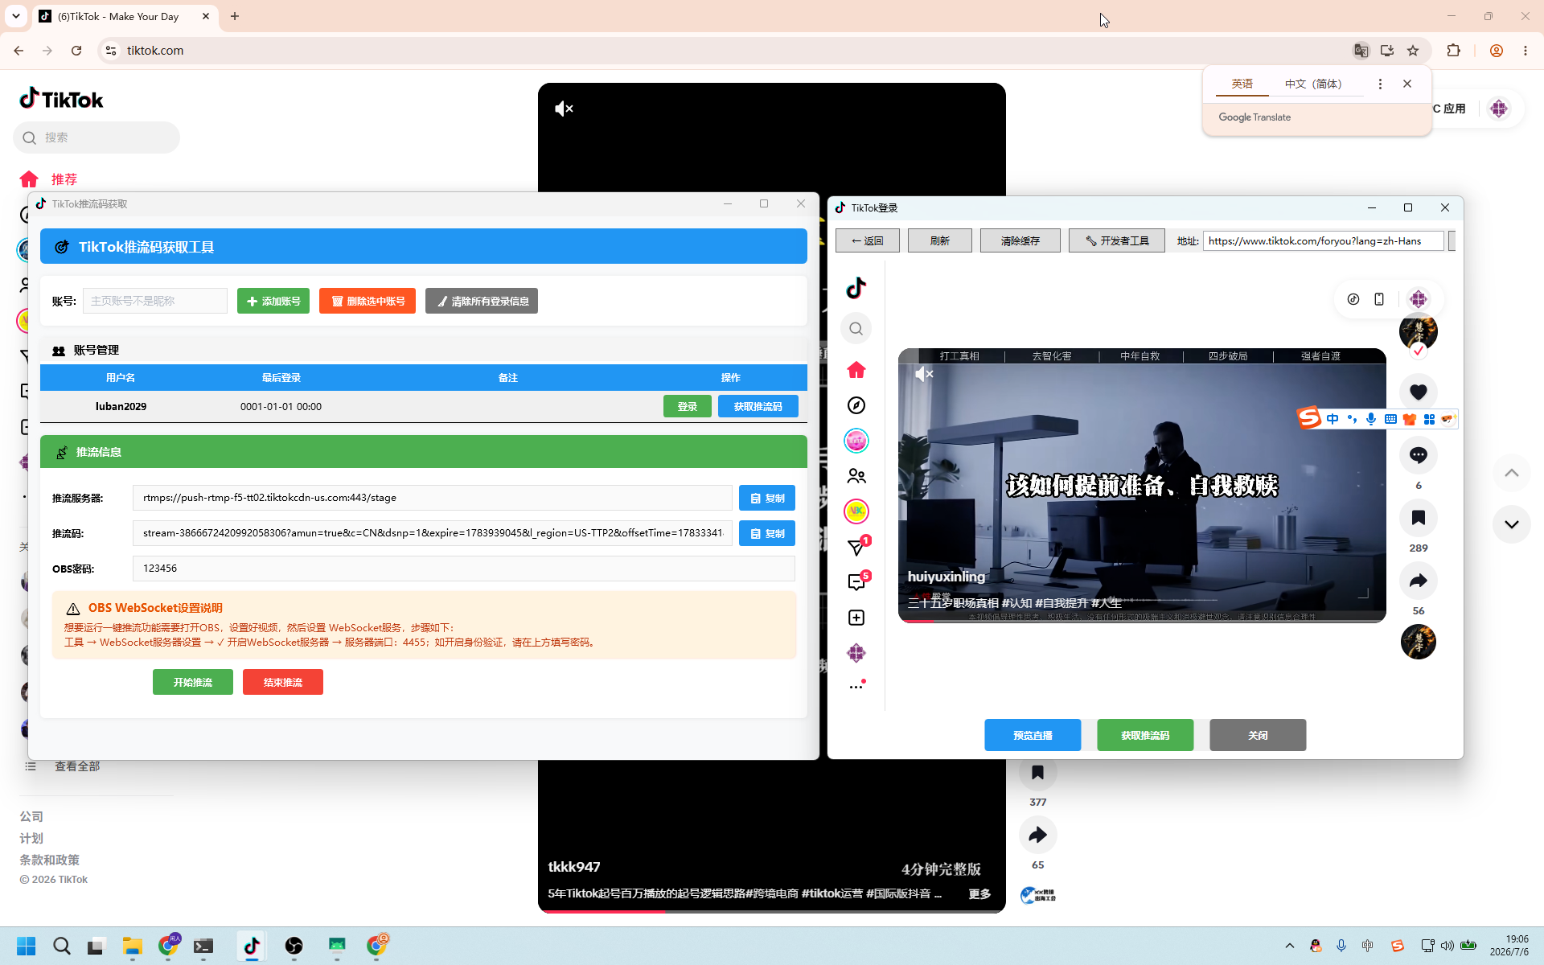This screenshot has width=1544, height=965.
Task: Select the 中文（简体） tab in the translate popup
Action: pos(1313,84)
